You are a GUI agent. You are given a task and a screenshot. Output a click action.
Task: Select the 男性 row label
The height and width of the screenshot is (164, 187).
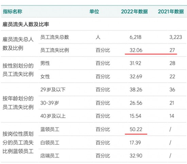click(x=45, y=63)
